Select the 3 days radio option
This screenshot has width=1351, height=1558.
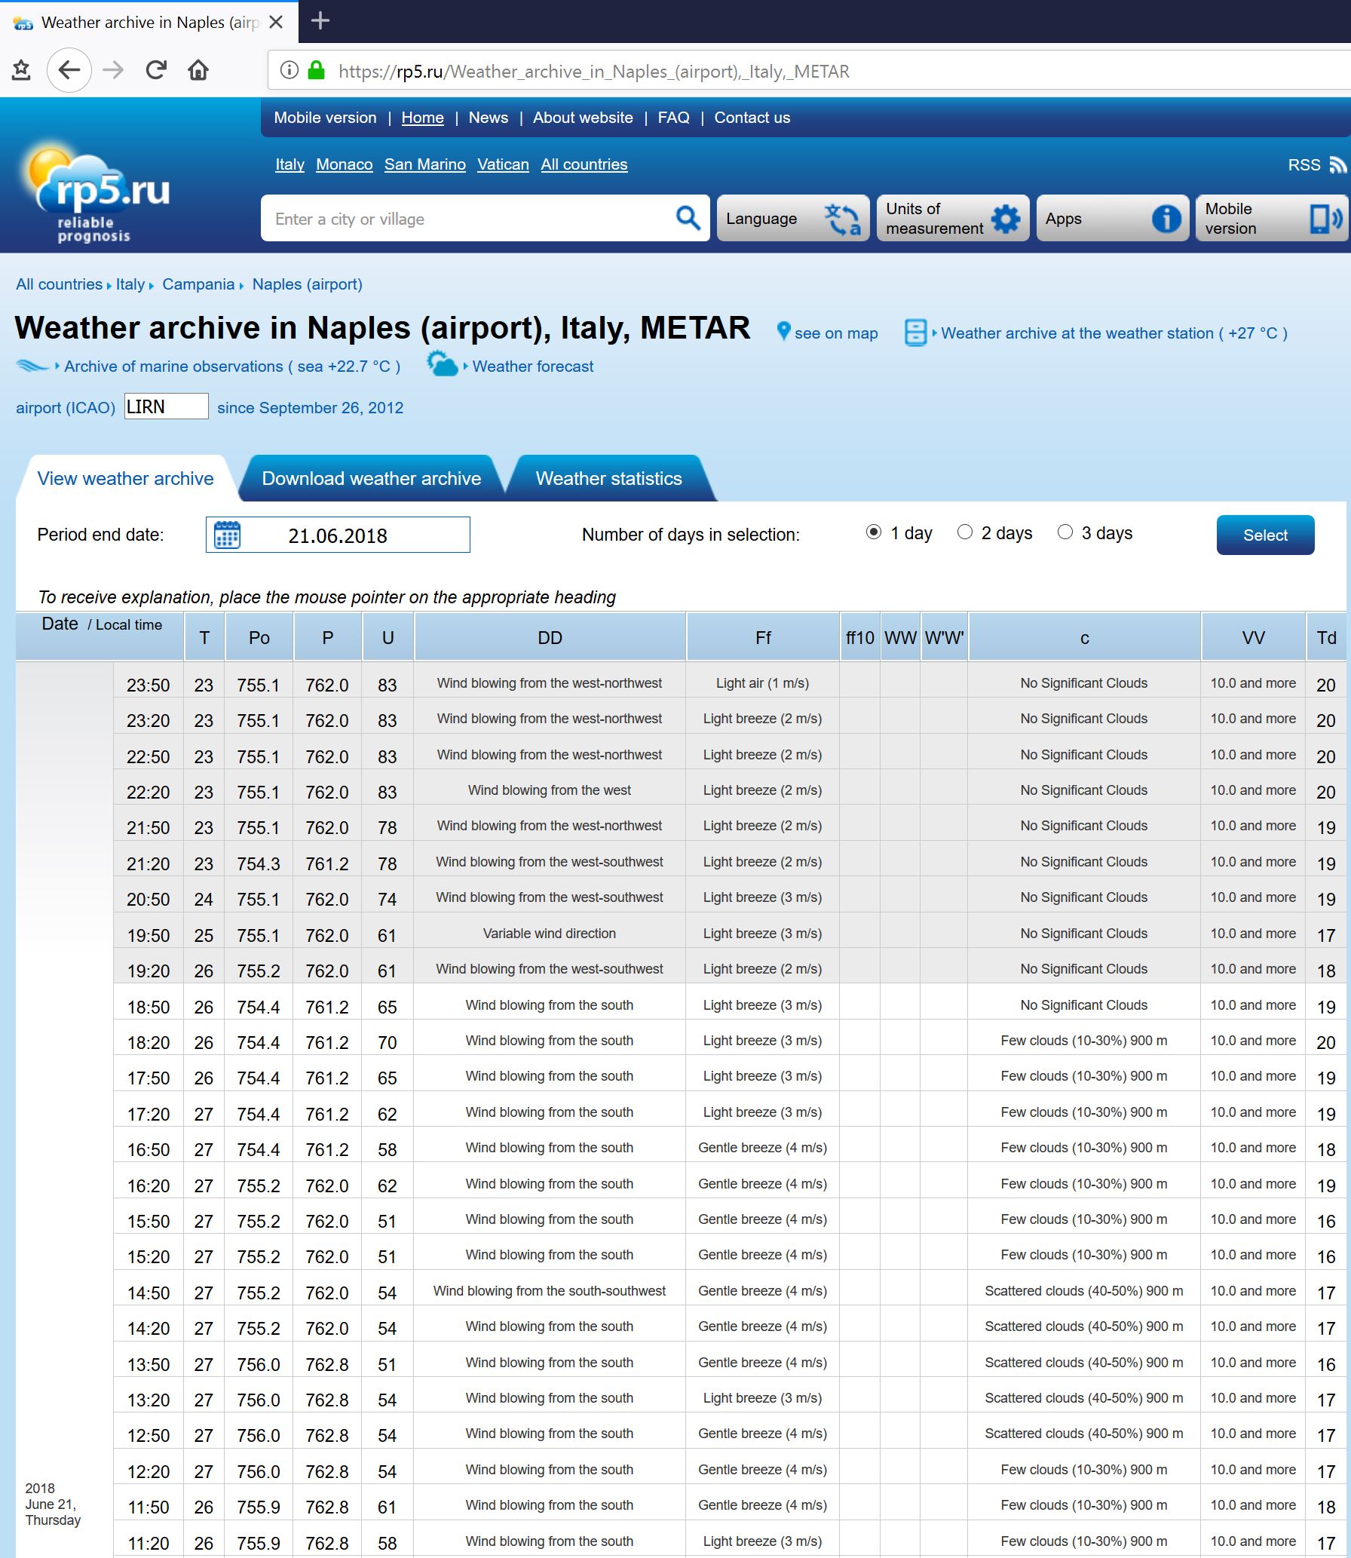point(1065,532)
